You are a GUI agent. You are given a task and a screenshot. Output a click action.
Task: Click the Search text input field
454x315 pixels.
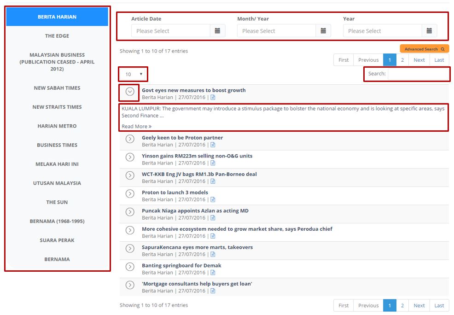pos(418,74)
